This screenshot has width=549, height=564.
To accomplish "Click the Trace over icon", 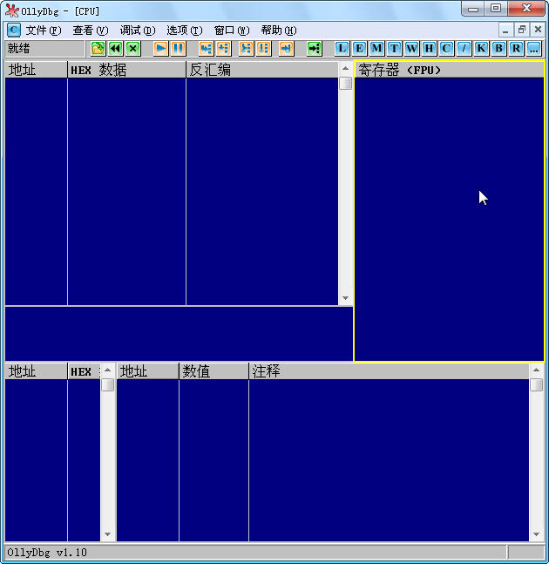I will coord(264,48).
